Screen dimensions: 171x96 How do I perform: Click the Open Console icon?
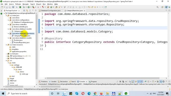pos(153,82)
